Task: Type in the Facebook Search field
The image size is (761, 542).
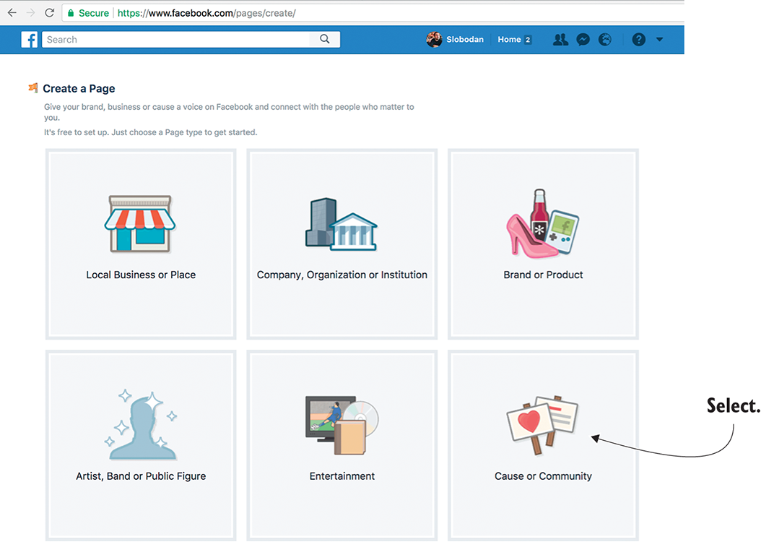Action: tap(177, 40)
